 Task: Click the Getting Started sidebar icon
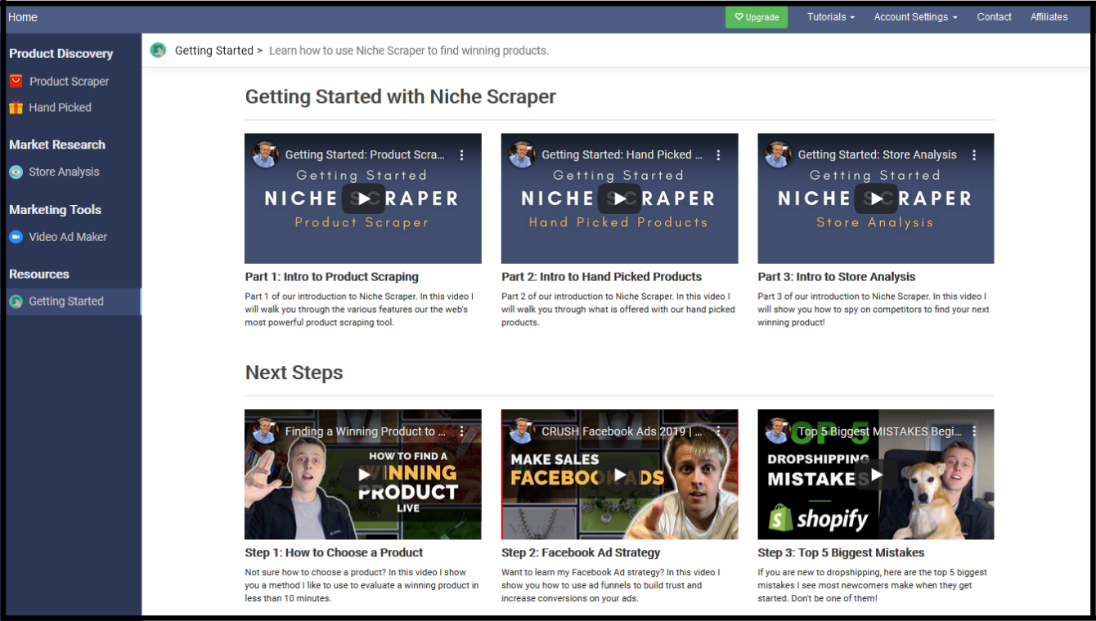click(16, 301)
